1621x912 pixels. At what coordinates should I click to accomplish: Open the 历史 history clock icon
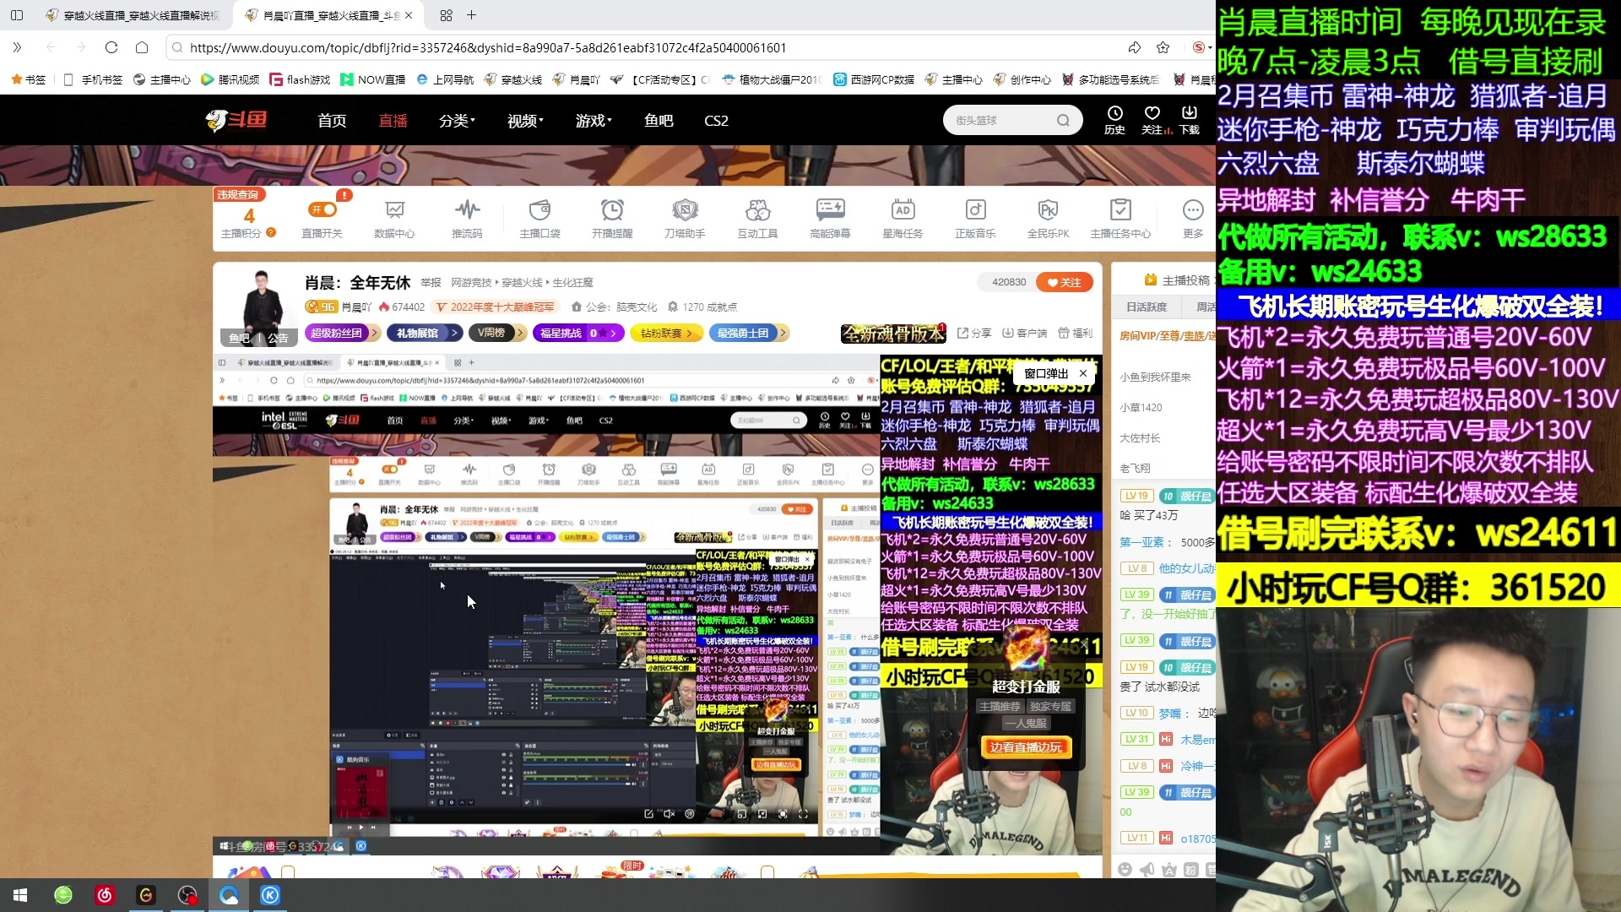pos(1114,120)
